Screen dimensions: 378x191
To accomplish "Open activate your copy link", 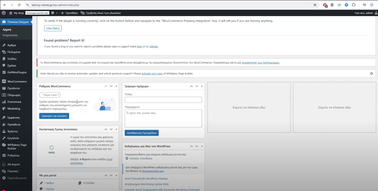I will click(x=152, y=74).
